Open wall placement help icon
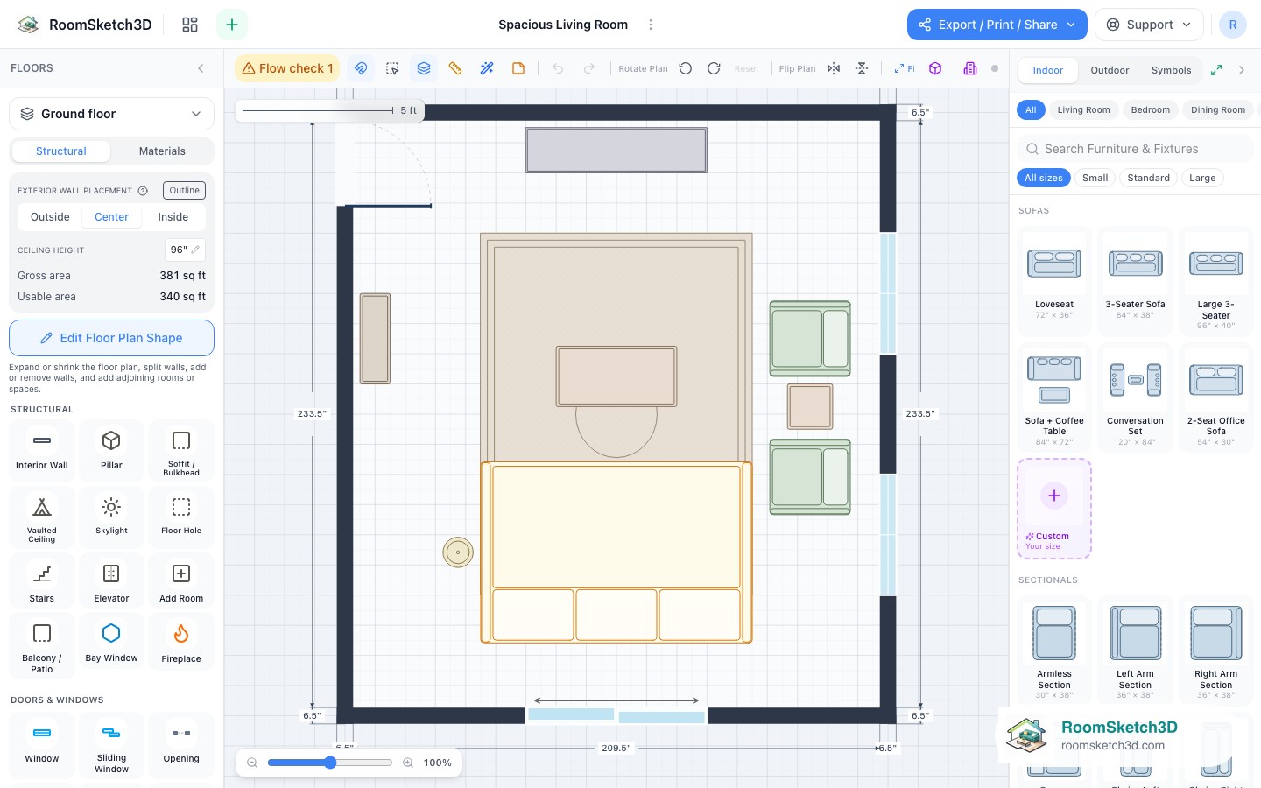 pos(143,191)
